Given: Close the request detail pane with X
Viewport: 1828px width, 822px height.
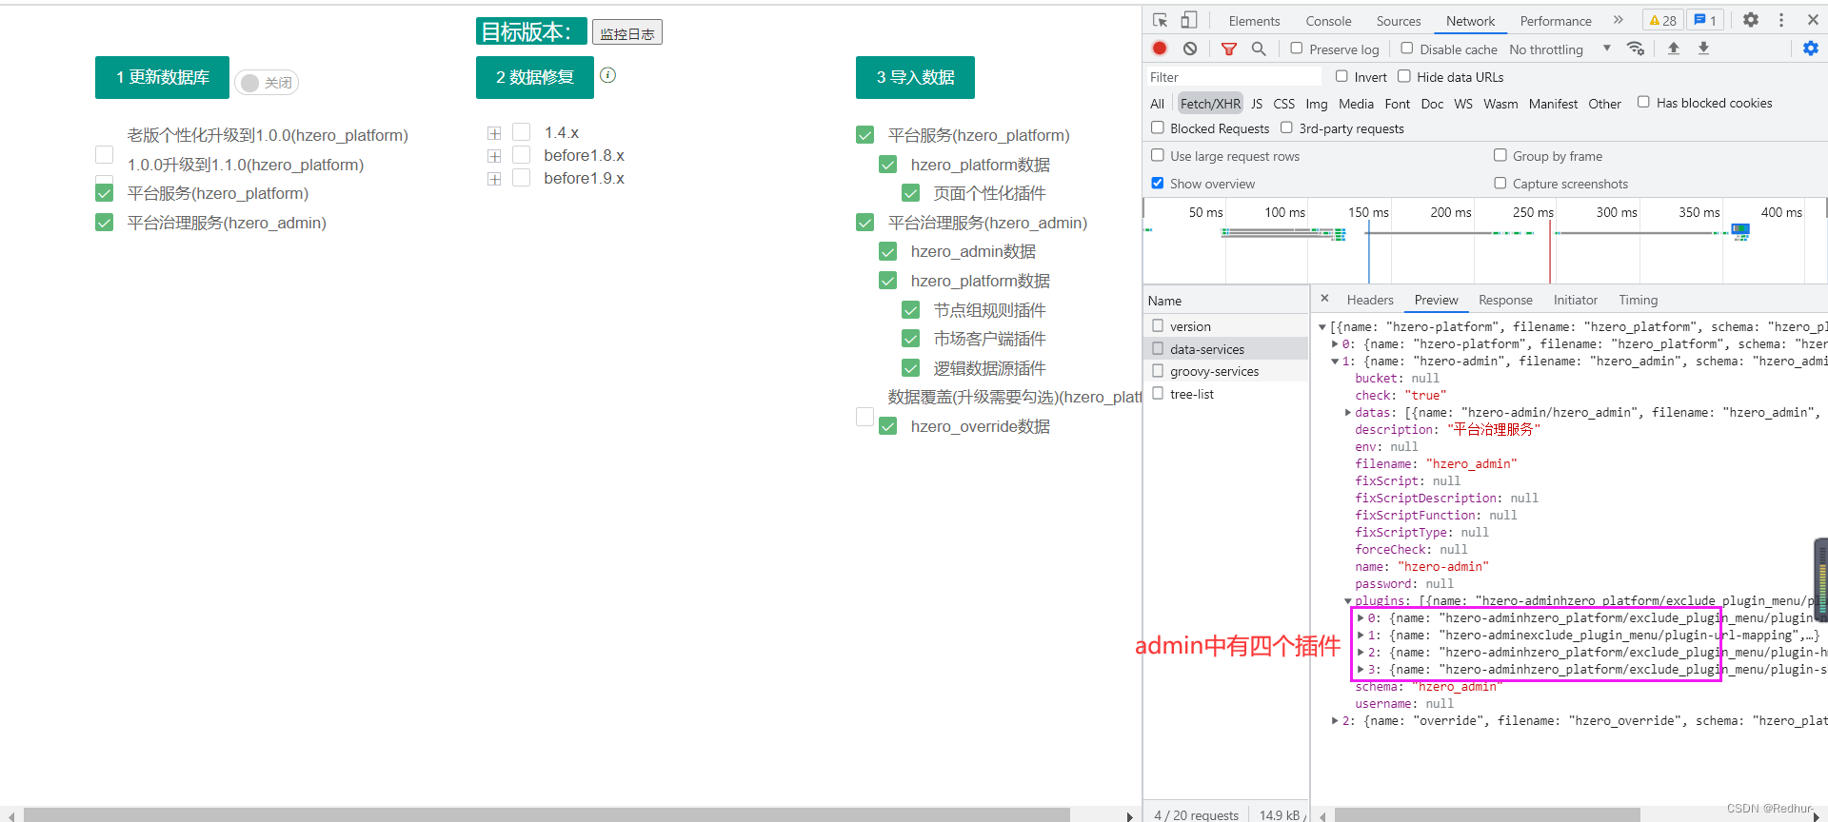Looking at the screenshot, I should tap(1324, 299).
